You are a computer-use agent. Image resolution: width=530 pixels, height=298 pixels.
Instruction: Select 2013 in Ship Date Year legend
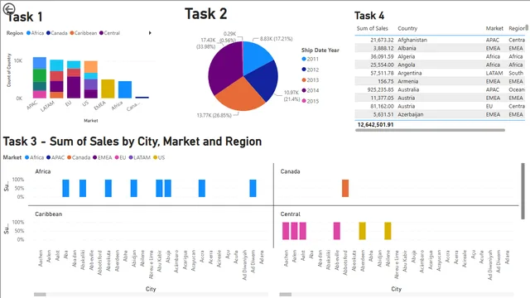click(310, 80)
